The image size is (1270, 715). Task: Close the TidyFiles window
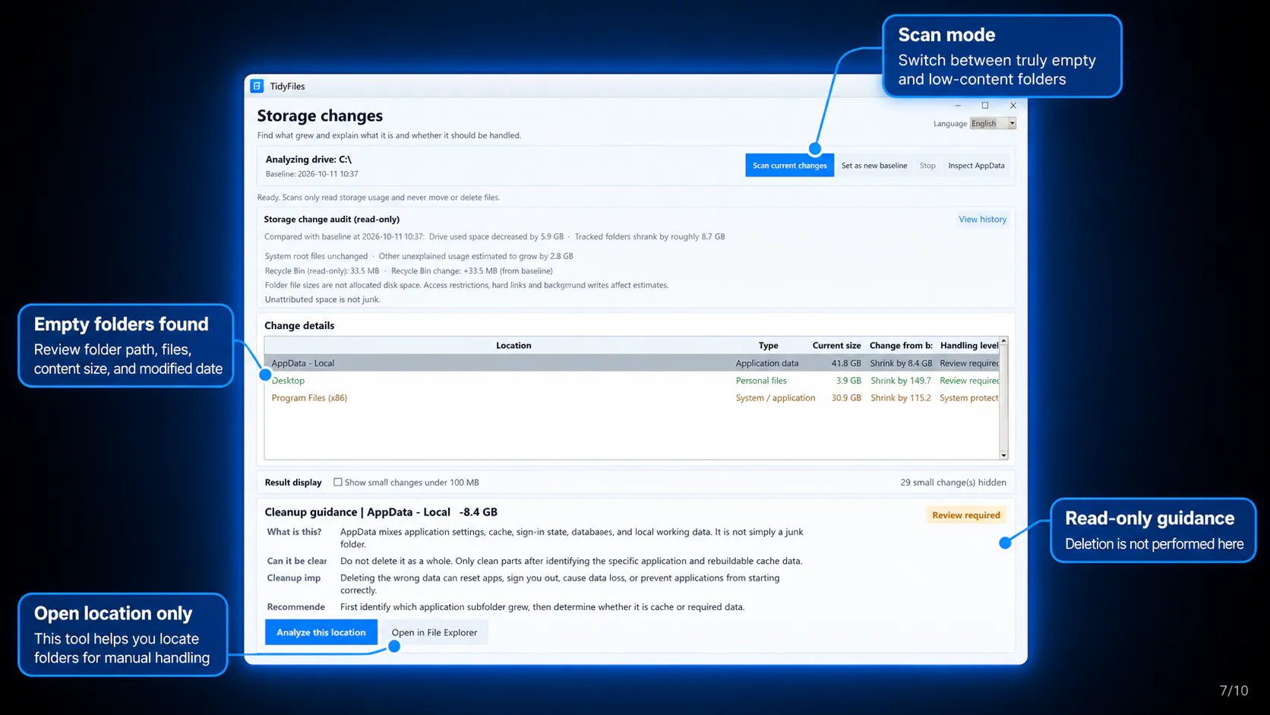[1013, 106]
